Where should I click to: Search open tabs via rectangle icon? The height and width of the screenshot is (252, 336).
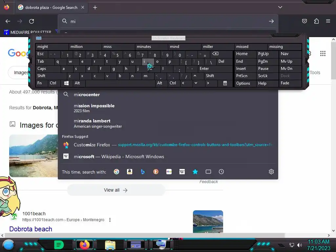[x=208, y=172]
